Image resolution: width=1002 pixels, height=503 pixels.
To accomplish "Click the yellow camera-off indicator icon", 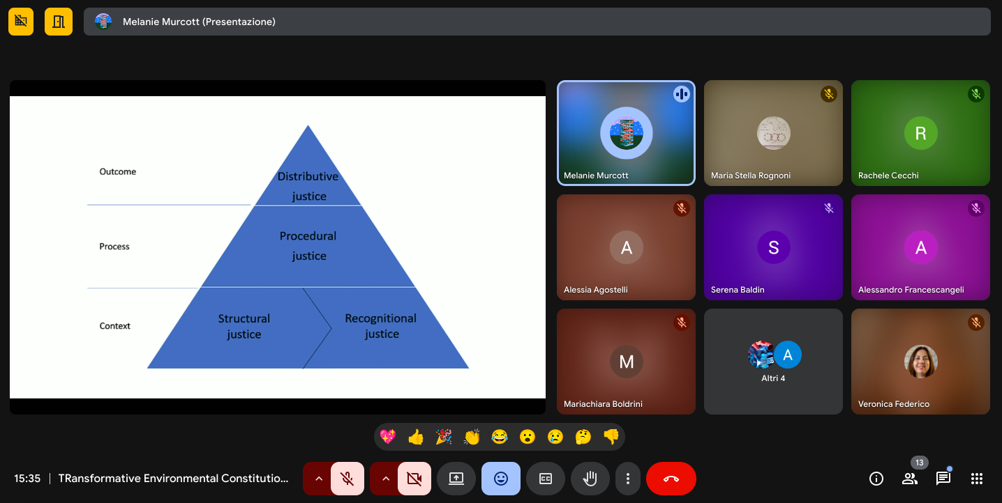I will 21,22.
